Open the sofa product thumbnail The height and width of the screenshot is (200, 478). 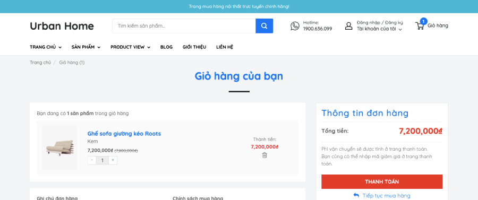point(59,147)
